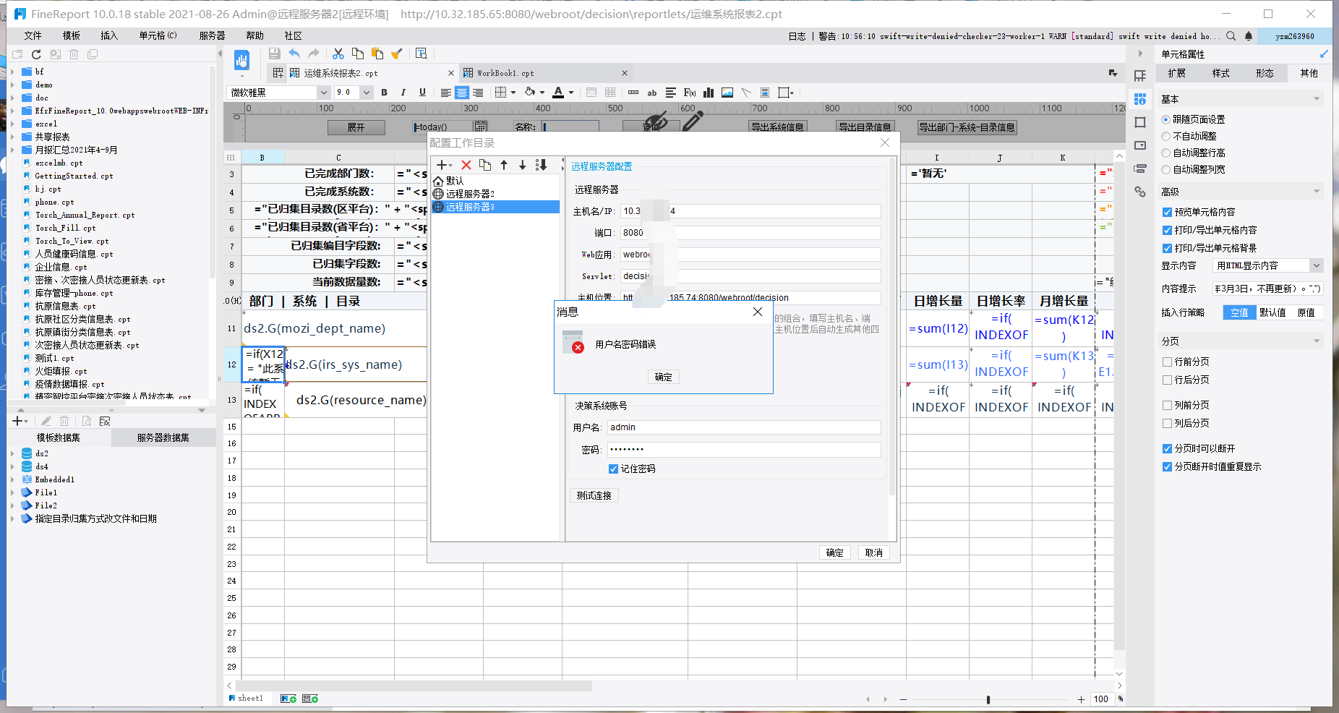
Task: Toggle 记住密码 checkbox in dialog
Action: point(613,469)
